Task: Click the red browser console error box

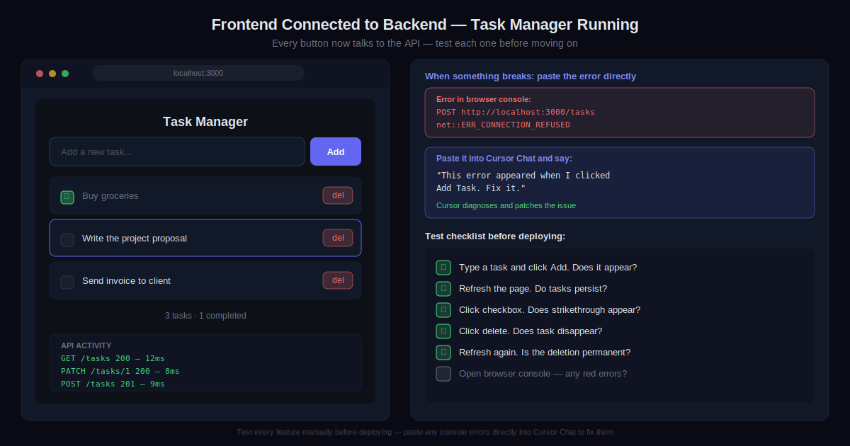Action: click(x=619, y=113)
